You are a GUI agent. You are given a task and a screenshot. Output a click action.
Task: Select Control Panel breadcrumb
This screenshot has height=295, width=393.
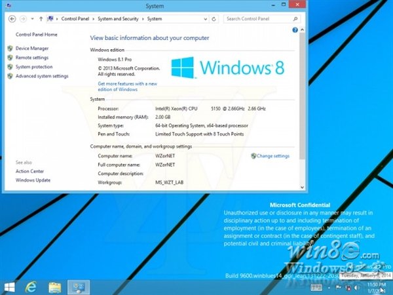75,19
